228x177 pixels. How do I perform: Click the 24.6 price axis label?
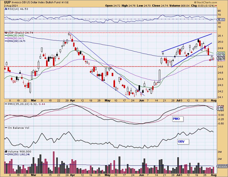click(221, 67)
